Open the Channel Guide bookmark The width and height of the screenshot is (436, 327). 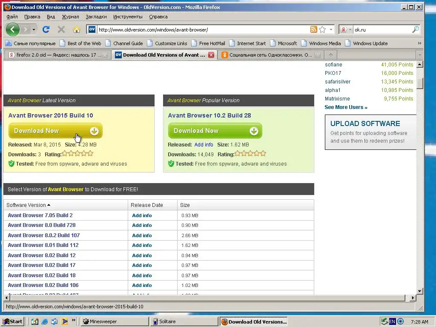(124, 43)
